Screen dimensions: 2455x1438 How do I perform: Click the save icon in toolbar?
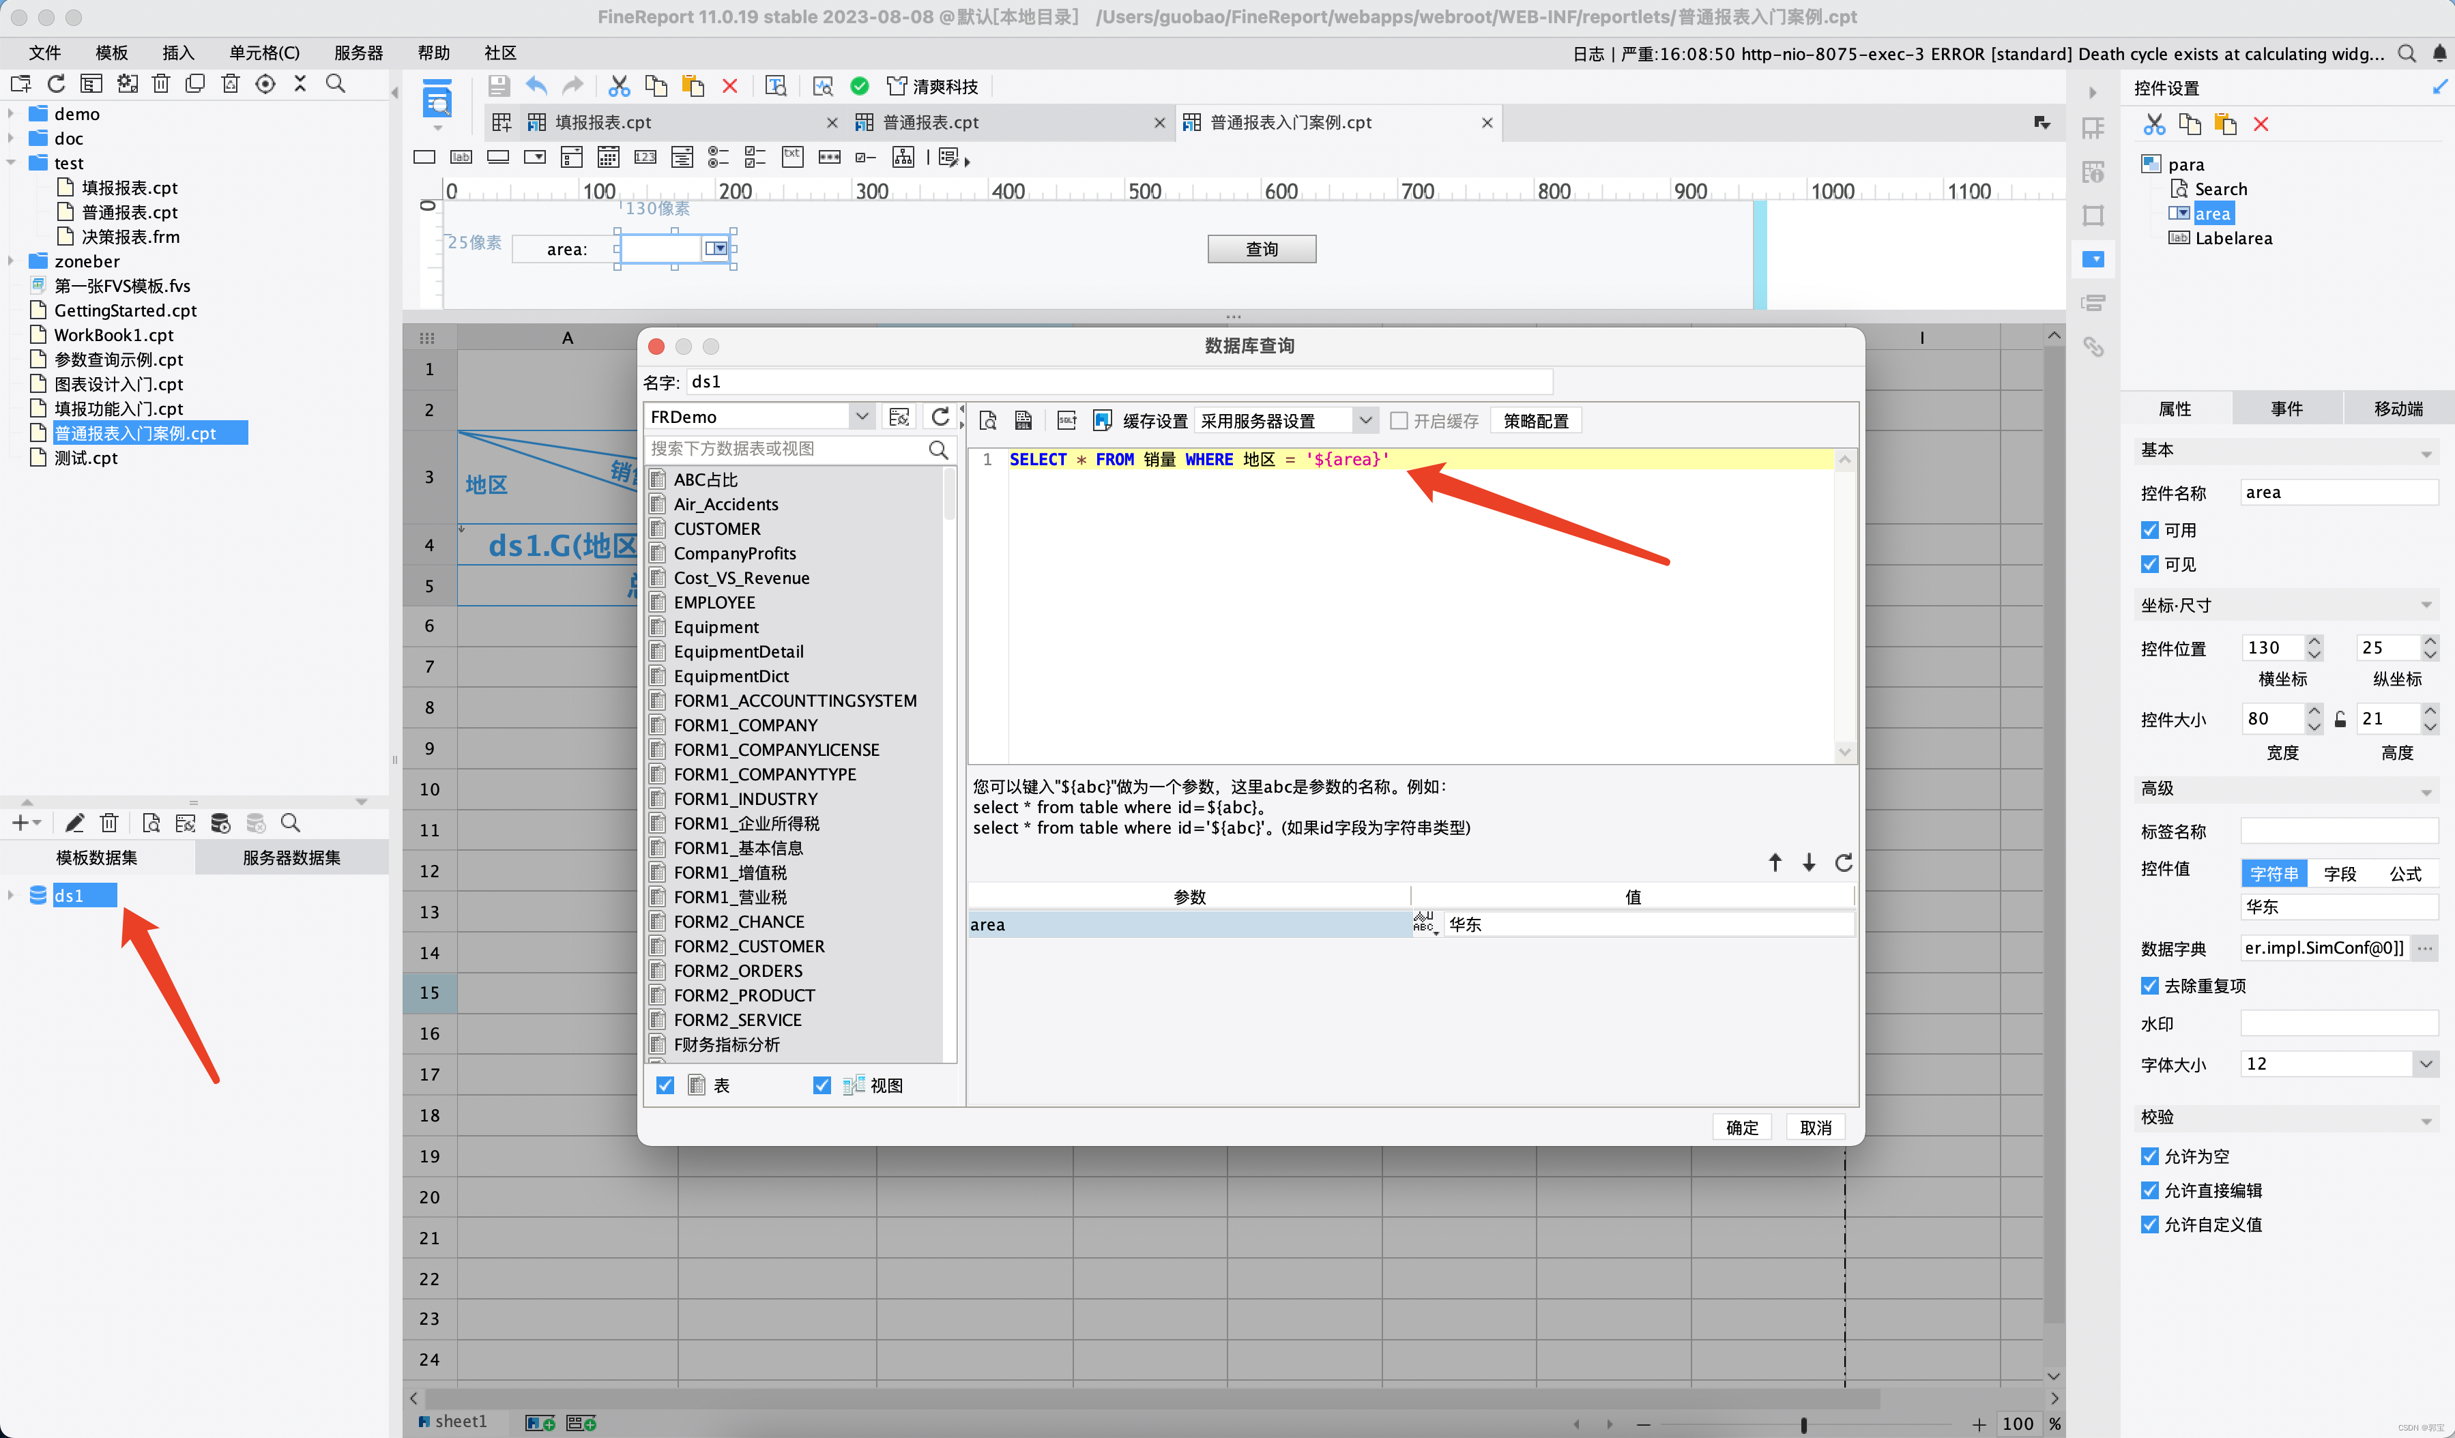point(499,86)
